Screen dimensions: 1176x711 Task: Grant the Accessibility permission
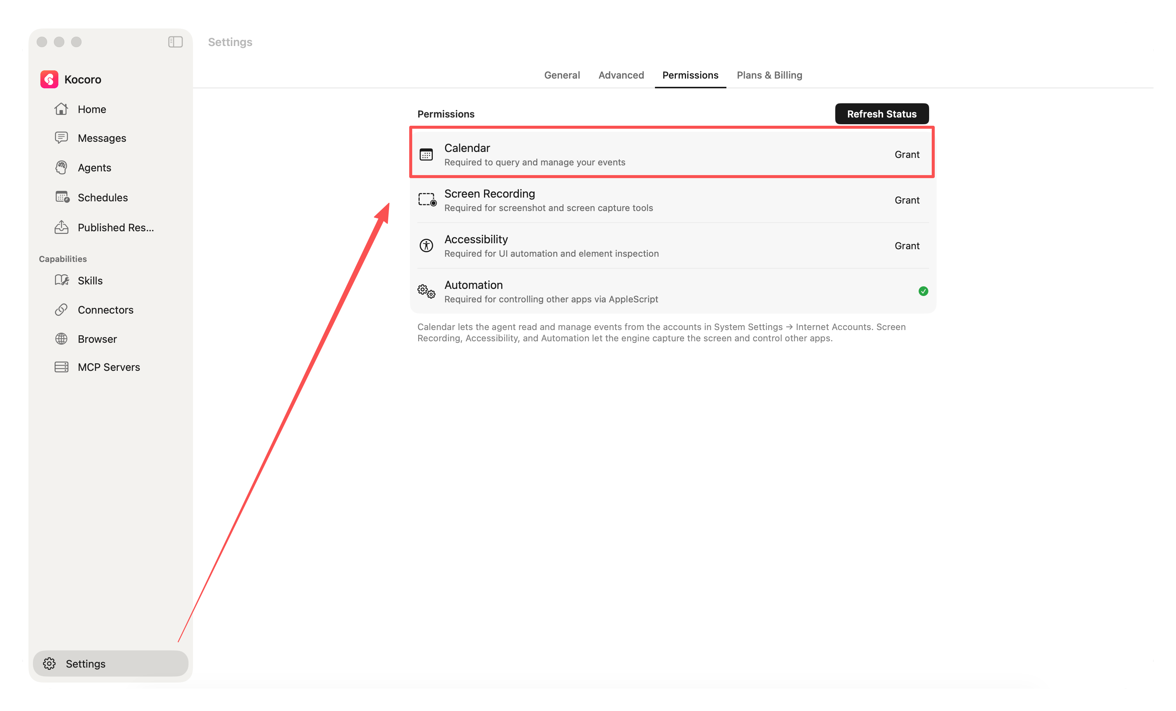click(x=907, y=245)
